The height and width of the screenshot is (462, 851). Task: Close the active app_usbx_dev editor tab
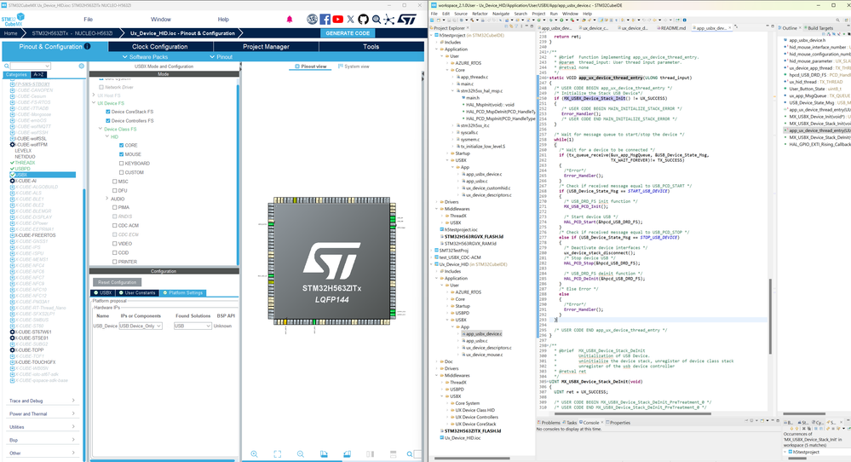click(729, 27)
